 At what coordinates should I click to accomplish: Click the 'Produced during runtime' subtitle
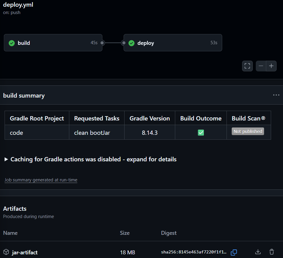pos(28,216)
